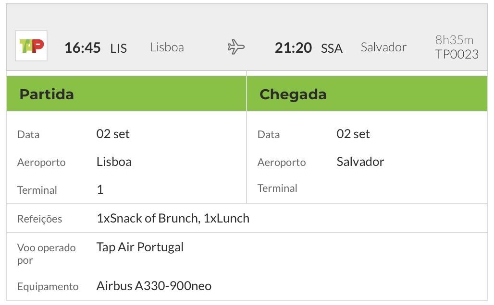Click equipment Airbus A330-900neo
The width and height of the screenshot is (494, 305).
tap(154, 286)
